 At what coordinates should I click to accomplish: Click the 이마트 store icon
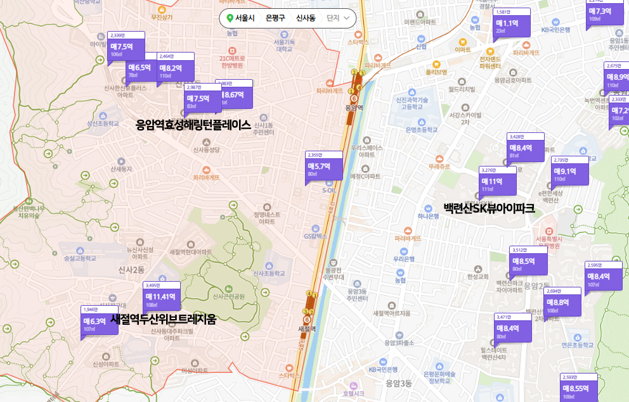[462, 42]
